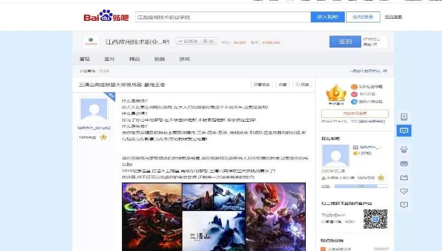Open the 吧内搜索 link
442x251 pixels.
point(394,17)
